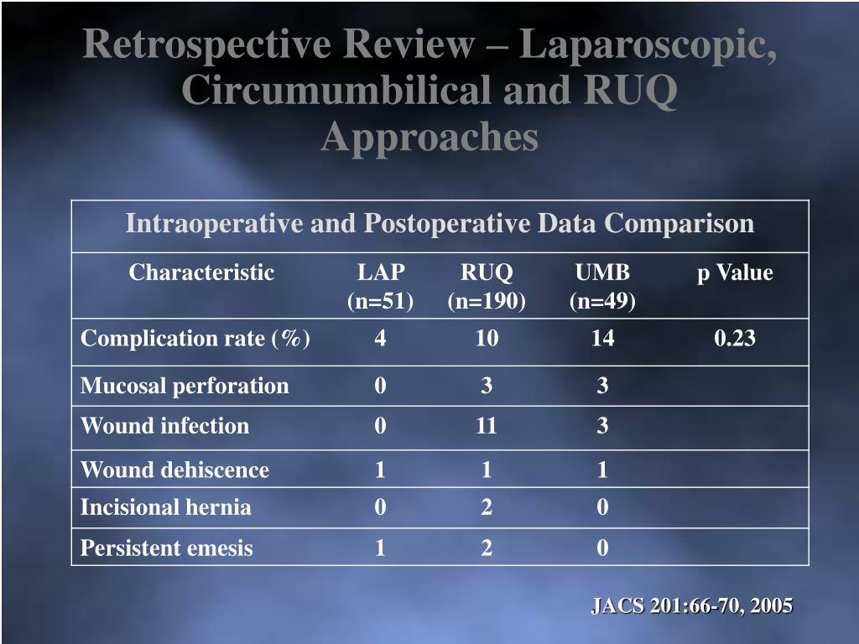Select RUQ value 2 for Incisional hernia
Image resolution: width=859 pixels, height=644 pixels.
click(487, 507)
